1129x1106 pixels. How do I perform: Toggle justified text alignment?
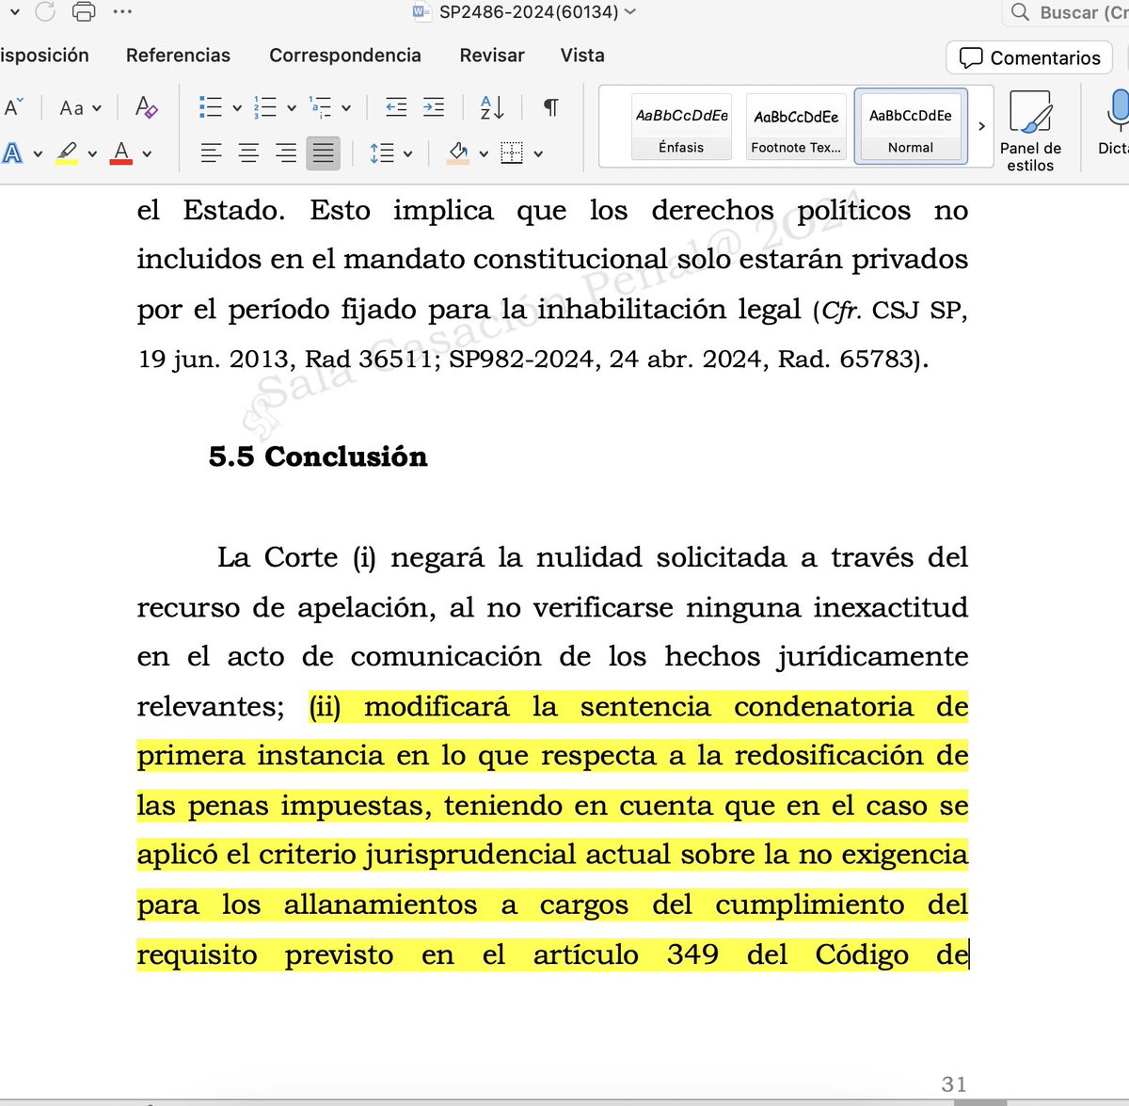click(323, 152)
